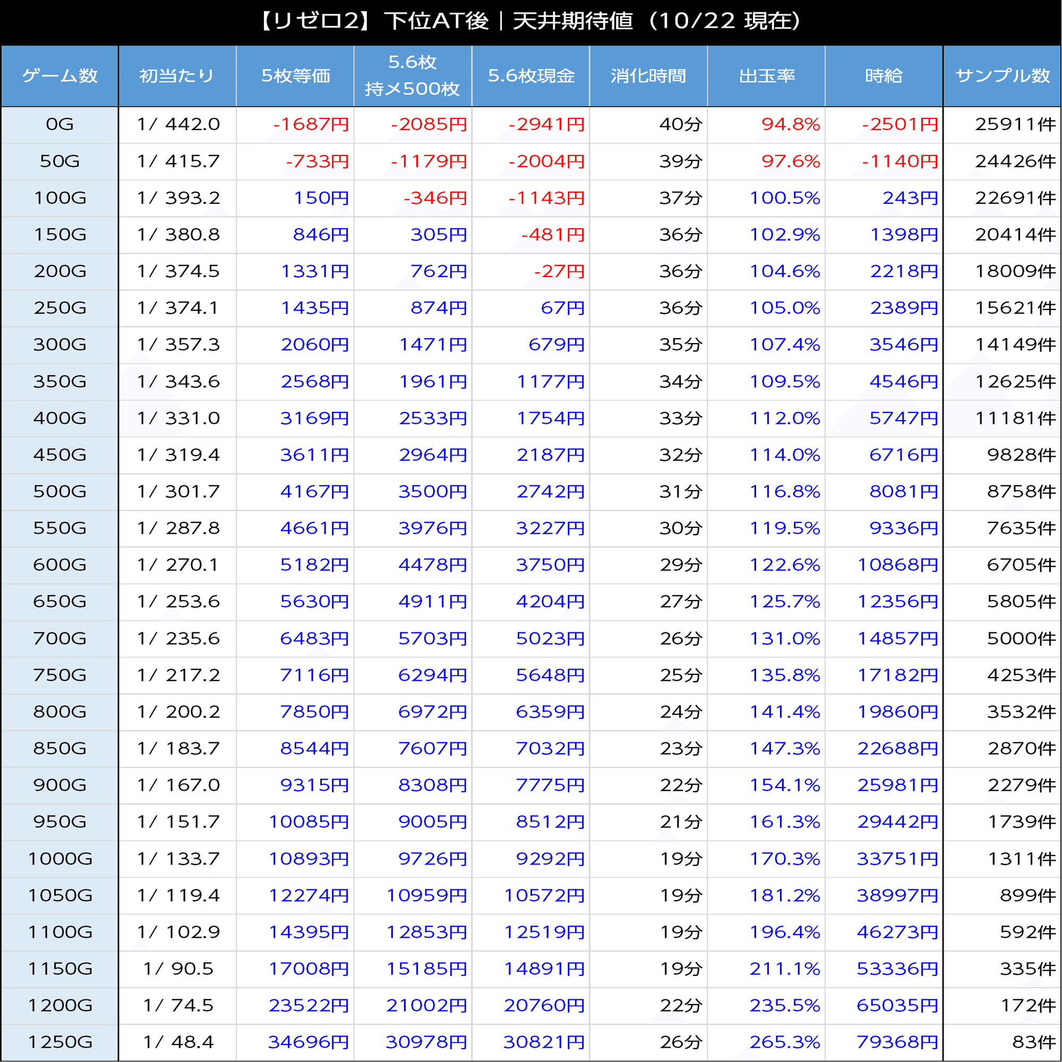Click the 94.8% payout rate cell
The image size is (1062, 1062).
[x=791, y=124]
